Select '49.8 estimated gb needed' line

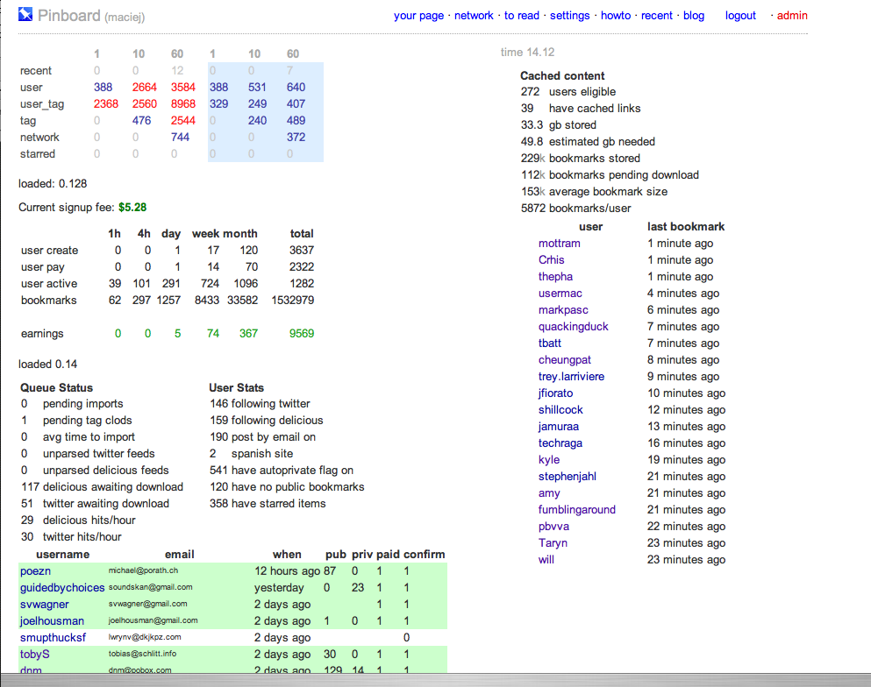pyautogui.click(x=588, y=141)
